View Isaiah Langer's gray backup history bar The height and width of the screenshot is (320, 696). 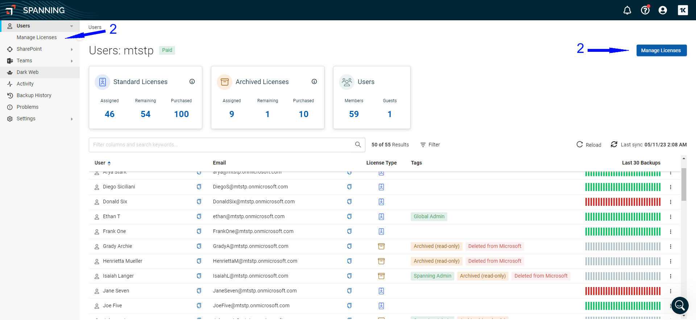click(623, 276)
